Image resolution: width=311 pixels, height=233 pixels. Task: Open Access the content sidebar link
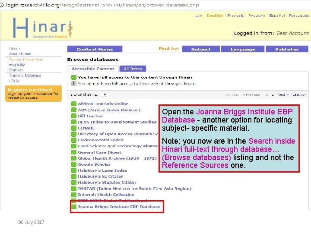click(x=26, y=59)
